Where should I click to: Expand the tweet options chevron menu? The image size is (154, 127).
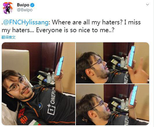click(x=147, y=5)
